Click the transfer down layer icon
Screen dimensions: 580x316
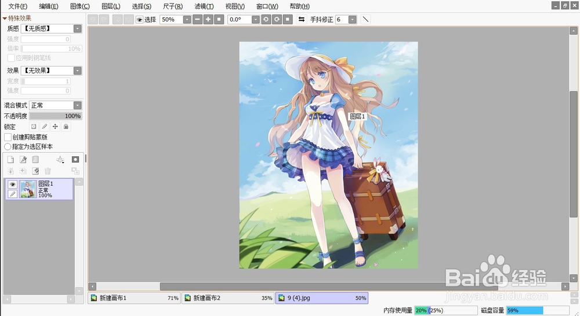[x=10, y=171]
